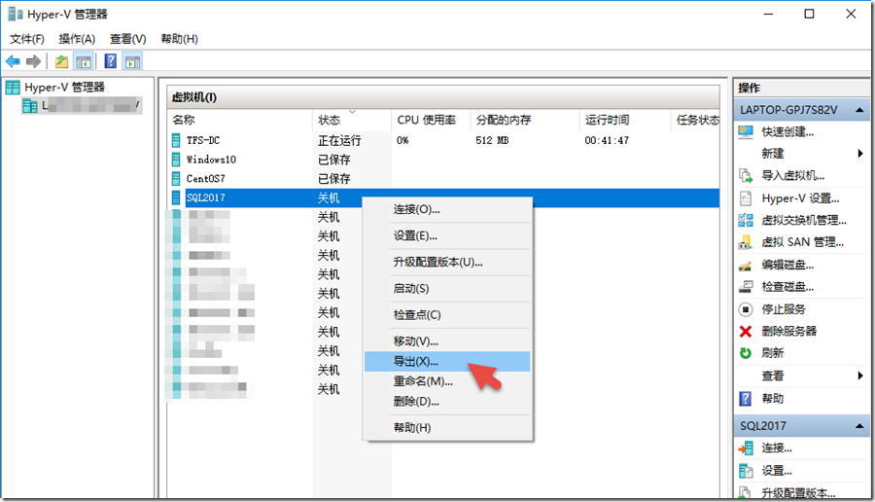Click the green 刷新 refresh icon
Viewport: 875px width, 502px height.
(x=746, y=353)
